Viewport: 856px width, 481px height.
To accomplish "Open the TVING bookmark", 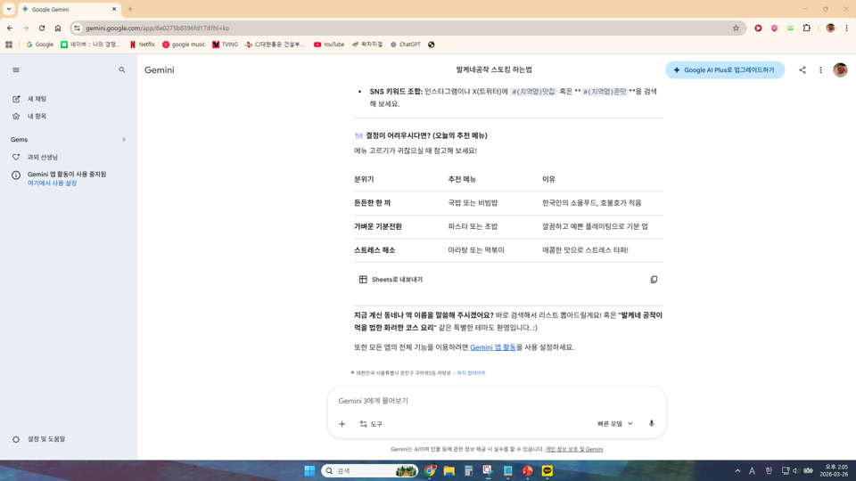I will pyautogui.click(x=225, y=45).
